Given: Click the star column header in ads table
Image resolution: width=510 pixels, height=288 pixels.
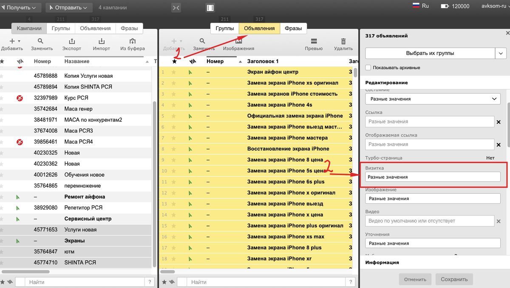Looking at the screenshot, I should (174, 61).
